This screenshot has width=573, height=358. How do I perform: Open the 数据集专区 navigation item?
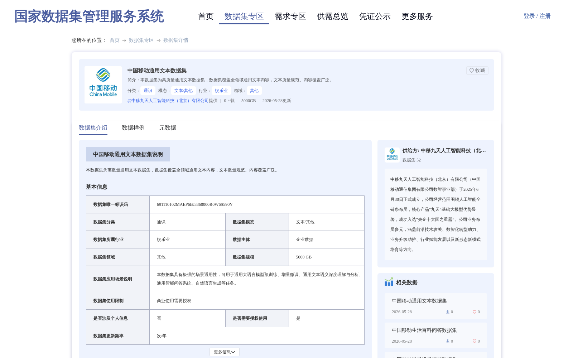click(x=244, y=16)
